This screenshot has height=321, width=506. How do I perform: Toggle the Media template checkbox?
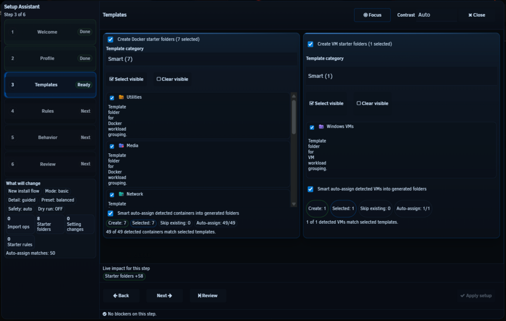[112, 146]
